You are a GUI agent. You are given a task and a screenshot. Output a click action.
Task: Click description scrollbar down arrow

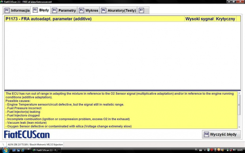point(239,127)
